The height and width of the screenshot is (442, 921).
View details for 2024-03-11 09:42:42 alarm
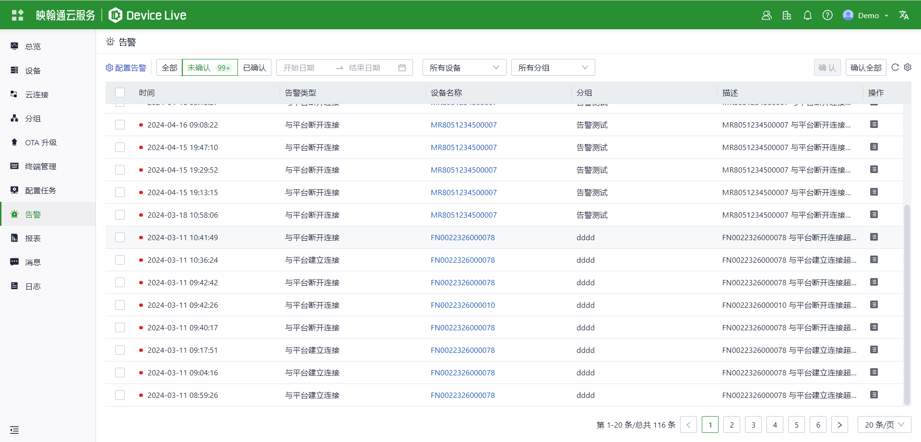874,282
